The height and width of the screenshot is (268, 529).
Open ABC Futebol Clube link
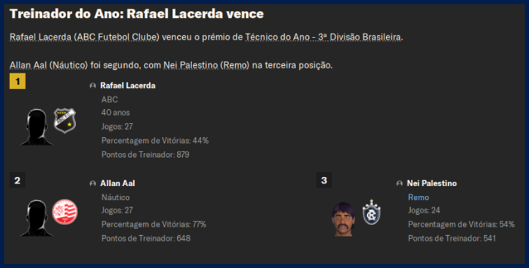[116, 37]
